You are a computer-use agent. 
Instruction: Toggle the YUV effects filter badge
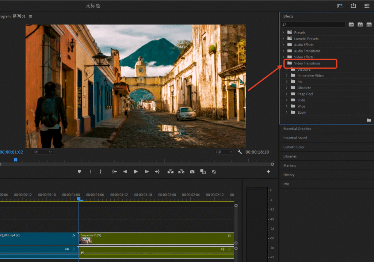(x=369, y=24)
